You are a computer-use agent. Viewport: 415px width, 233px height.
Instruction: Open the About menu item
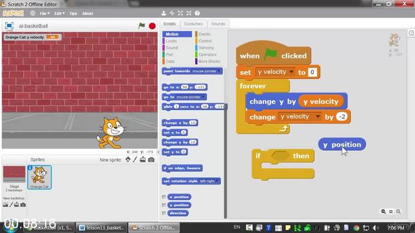(88, 13)
